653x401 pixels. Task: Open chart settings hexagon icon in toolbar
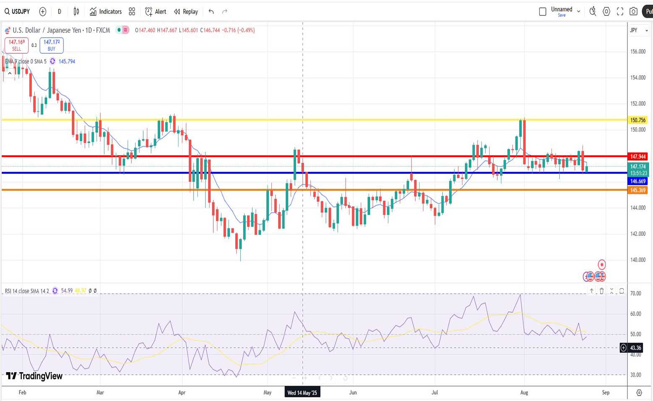click(x=606, y=12)
